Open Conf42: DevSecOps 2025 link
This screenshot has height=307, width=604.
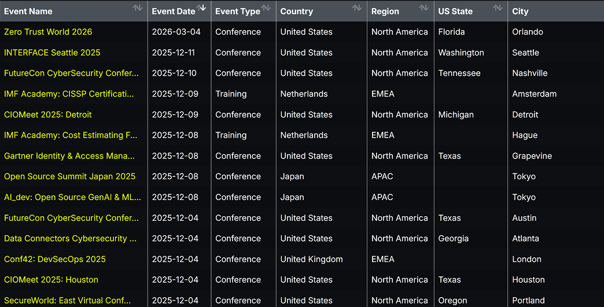pos(55,259)
